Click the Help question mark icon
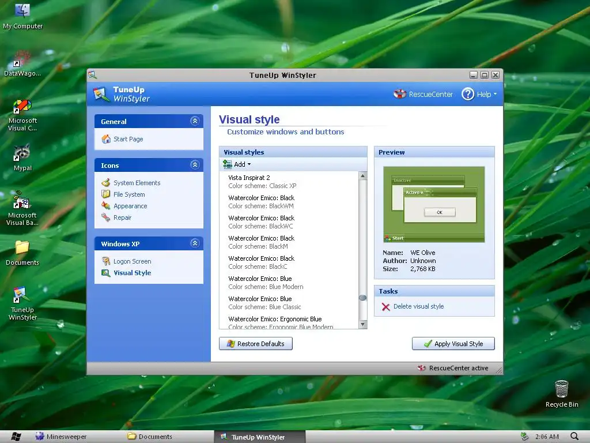Image resolution: width=590 pixels, height=443 pixels. click(468, 94)
